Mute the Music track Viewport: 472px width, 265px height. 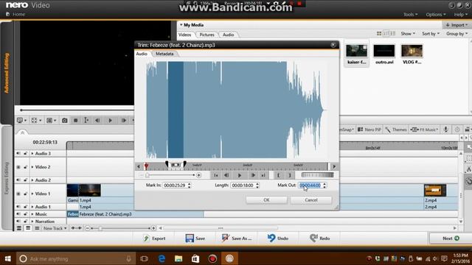pos(18,214)
